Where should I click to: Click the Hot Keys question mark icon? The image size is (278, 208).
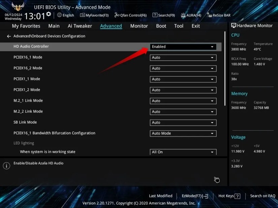237,196
